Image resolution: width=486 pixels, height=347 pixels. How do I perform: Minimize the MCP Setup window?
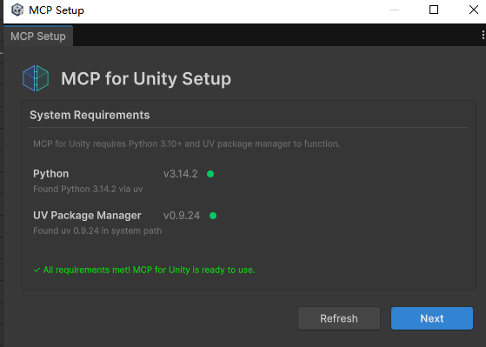(395, 10)
